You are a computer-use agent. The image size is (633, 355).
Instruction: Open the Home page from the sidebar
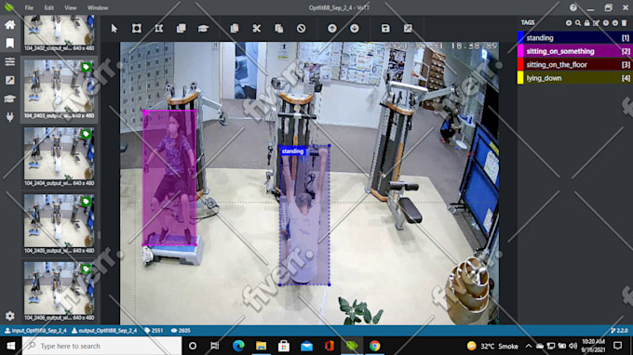coord(9,24)
